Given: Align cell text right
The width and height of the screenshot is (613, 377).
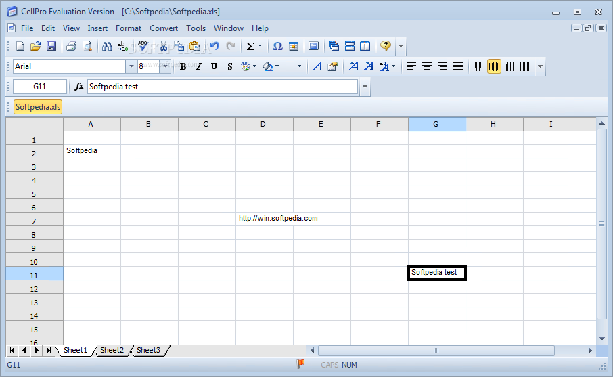Looking at the screenshot, I should 442,66.
